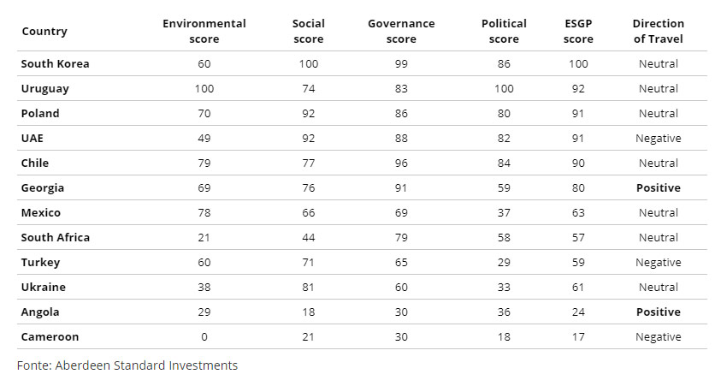The width and height of the screenshot is (715, 392).
Task: Select the Poland row label
Action: pos(40,114)
